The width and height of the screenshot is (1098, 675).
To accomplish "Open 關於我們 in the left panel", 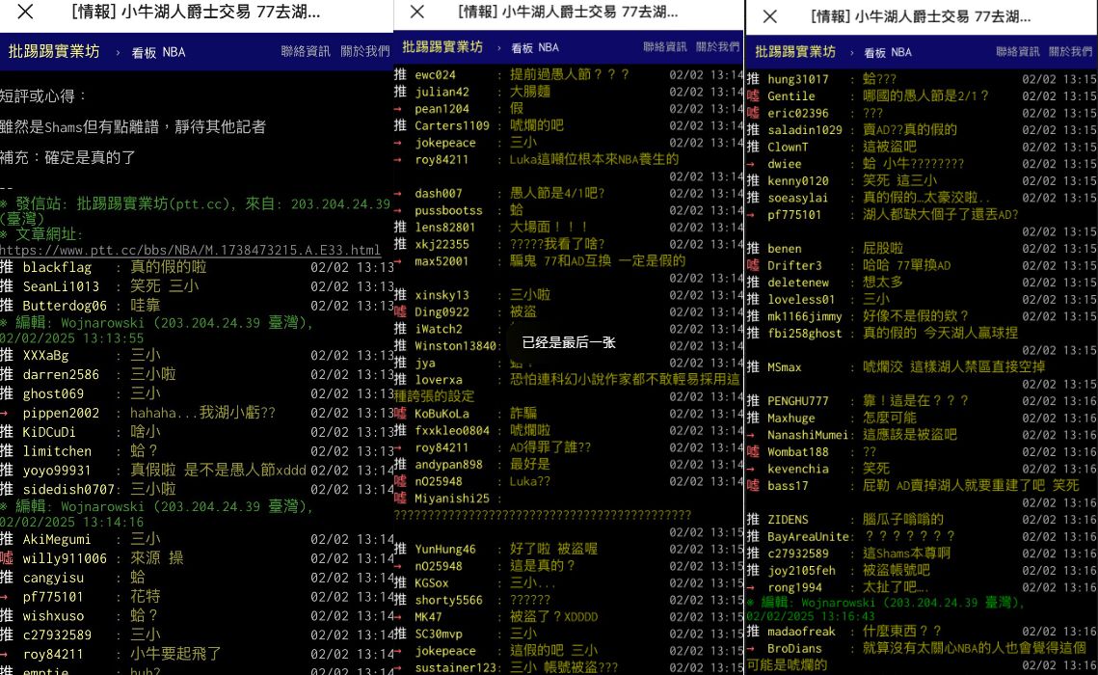I will [x=365, y=52].
